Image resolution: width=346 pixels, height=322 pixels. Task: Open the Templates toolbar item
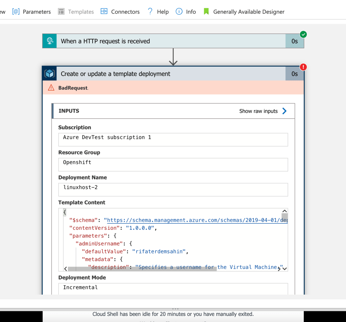pyautogui.click(x=76, y=12)
